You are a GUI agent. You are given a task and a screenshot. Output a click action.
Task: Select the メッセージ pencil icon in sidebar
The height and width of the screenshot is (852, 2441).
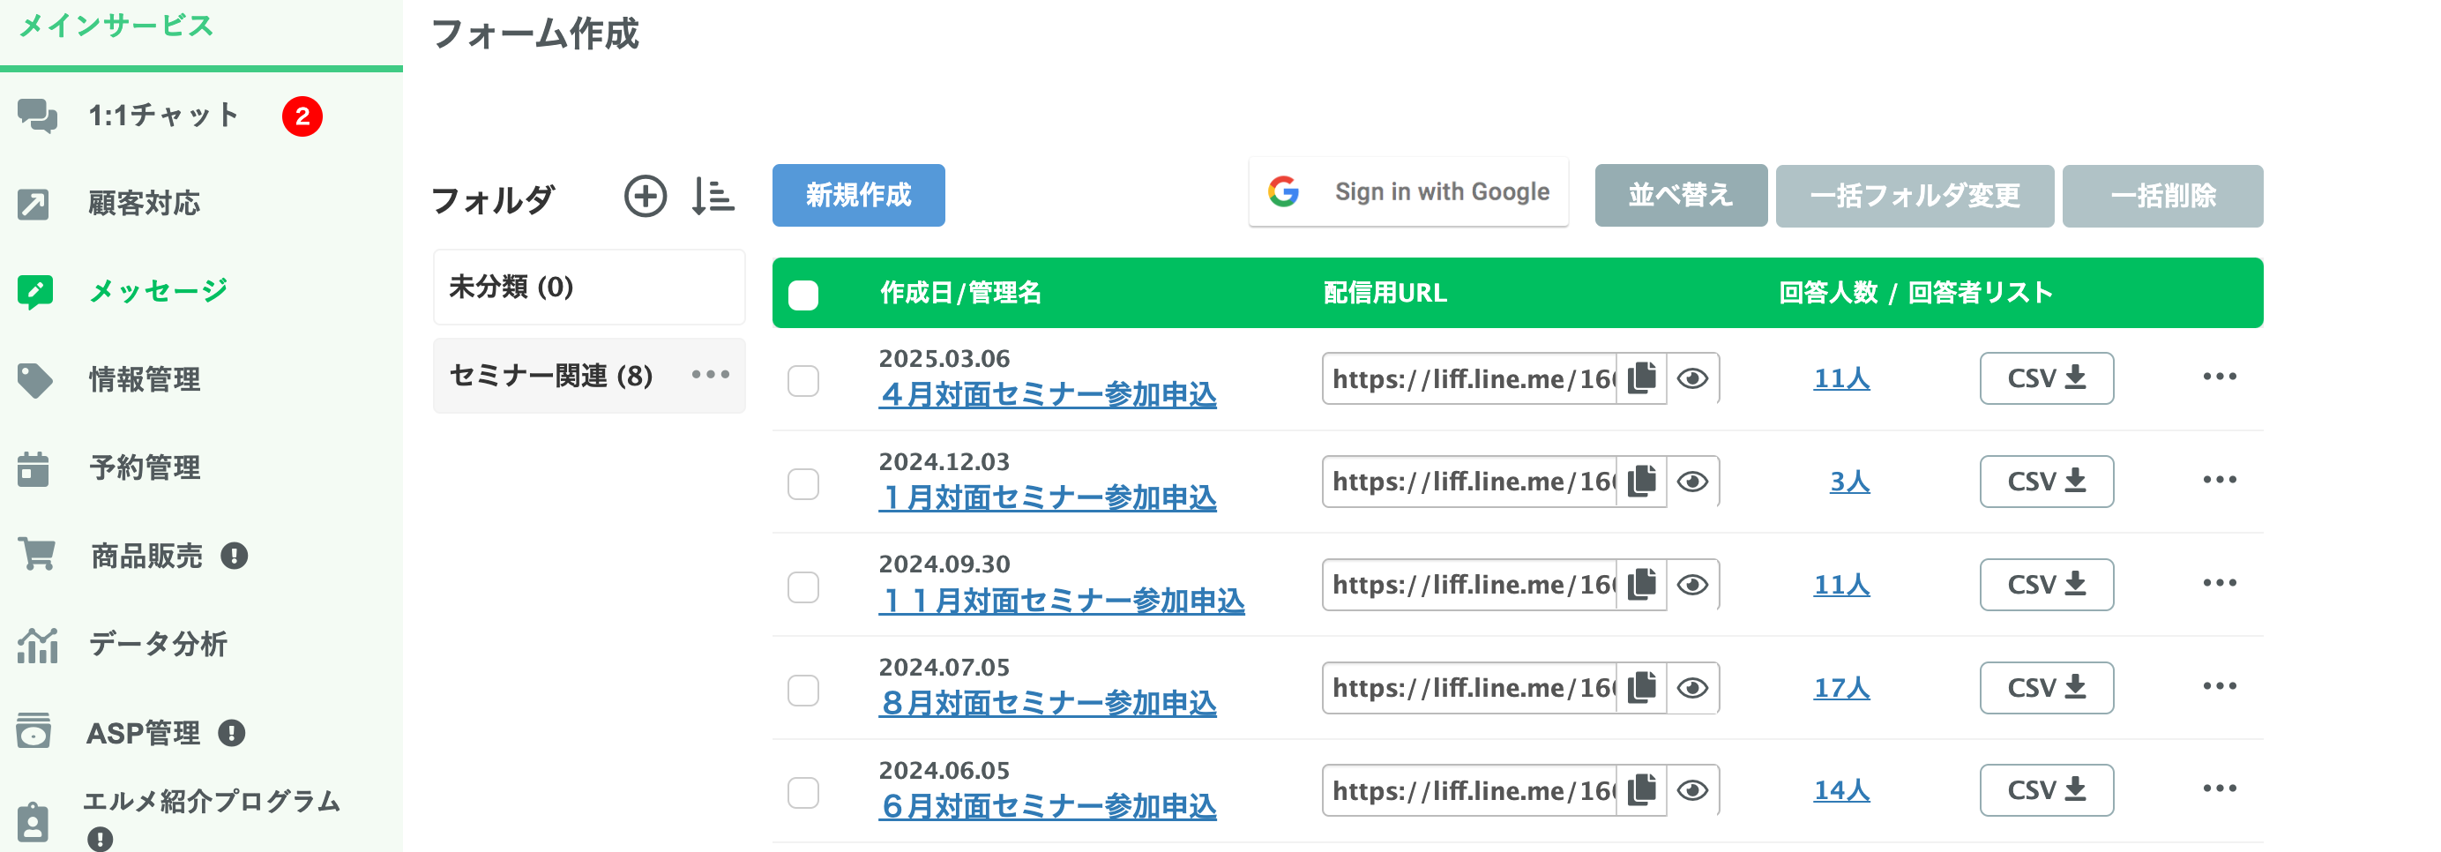35,290
